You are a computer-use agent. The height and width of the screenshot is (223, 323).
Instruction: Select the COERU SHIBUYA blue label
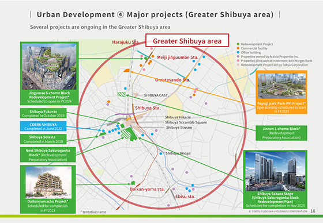tap(43, 126)
